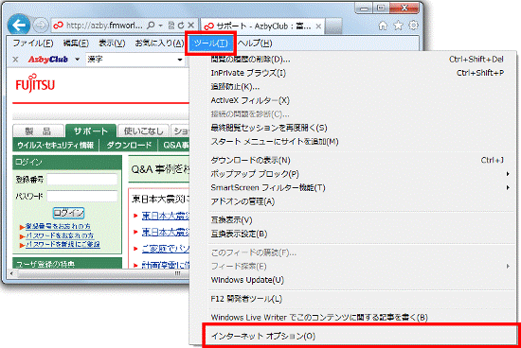
Task: Open お気に入り(A) menu
Action: (159, 43)
